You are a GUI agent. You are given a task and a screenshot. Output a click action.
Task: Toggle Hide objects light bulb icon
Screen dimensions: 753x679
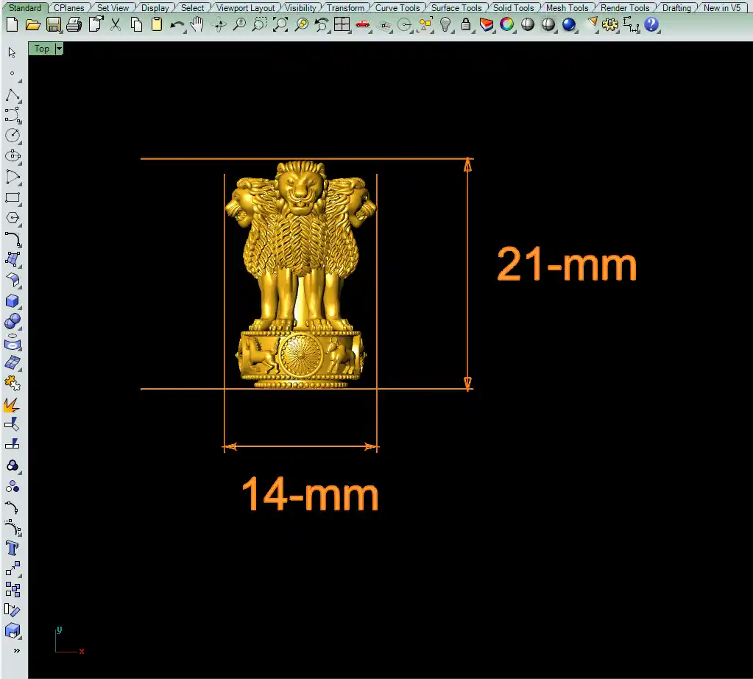pos(445,24)
